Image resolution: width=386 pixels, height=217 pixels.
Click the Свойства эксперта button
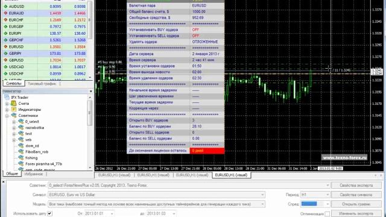(x=356, y=185)
